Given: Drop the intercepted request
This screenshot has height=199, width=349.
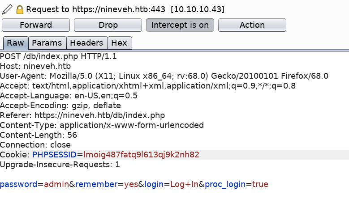Looking at the screenshot, I should point(108,25).
